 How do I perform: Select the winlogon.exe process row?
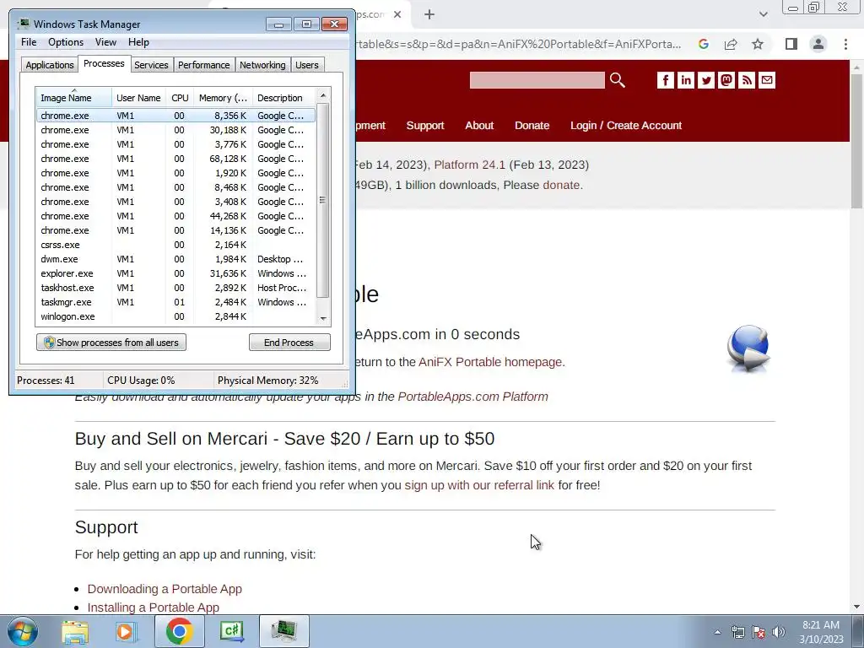pos(175,316)
